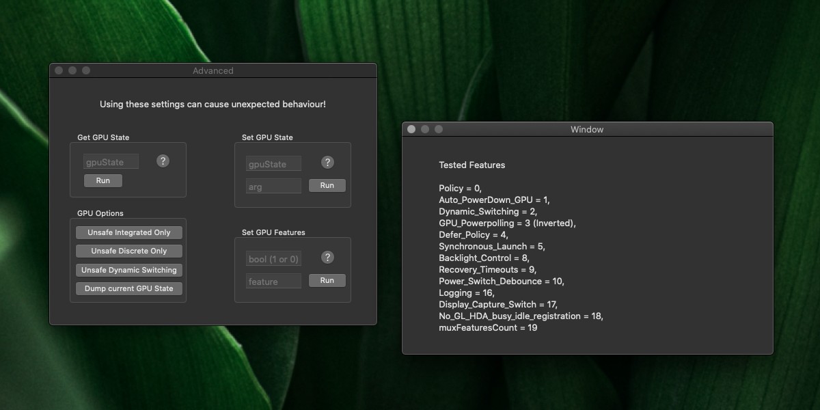Click the bool (1 or 0) input field

tap(273, 260)
